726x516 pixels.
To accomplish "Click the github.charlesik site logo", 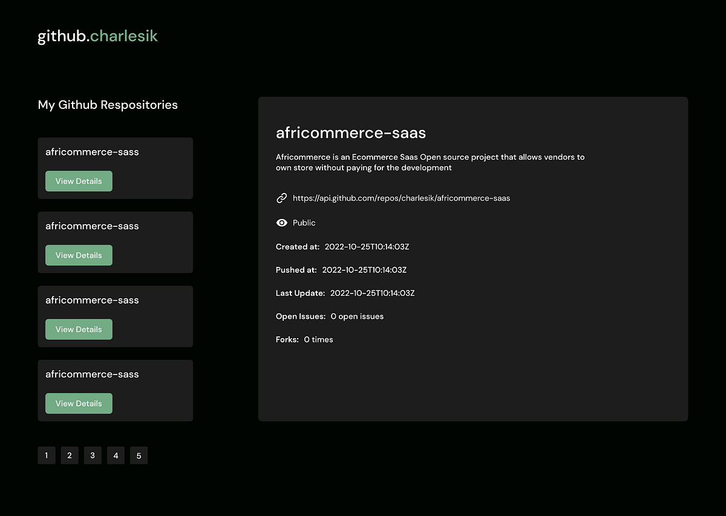I will point(97,36).
